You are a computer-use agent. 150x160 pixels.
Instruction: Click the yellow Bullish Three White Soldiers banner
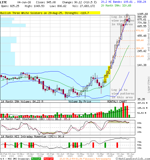click(50, 13)
